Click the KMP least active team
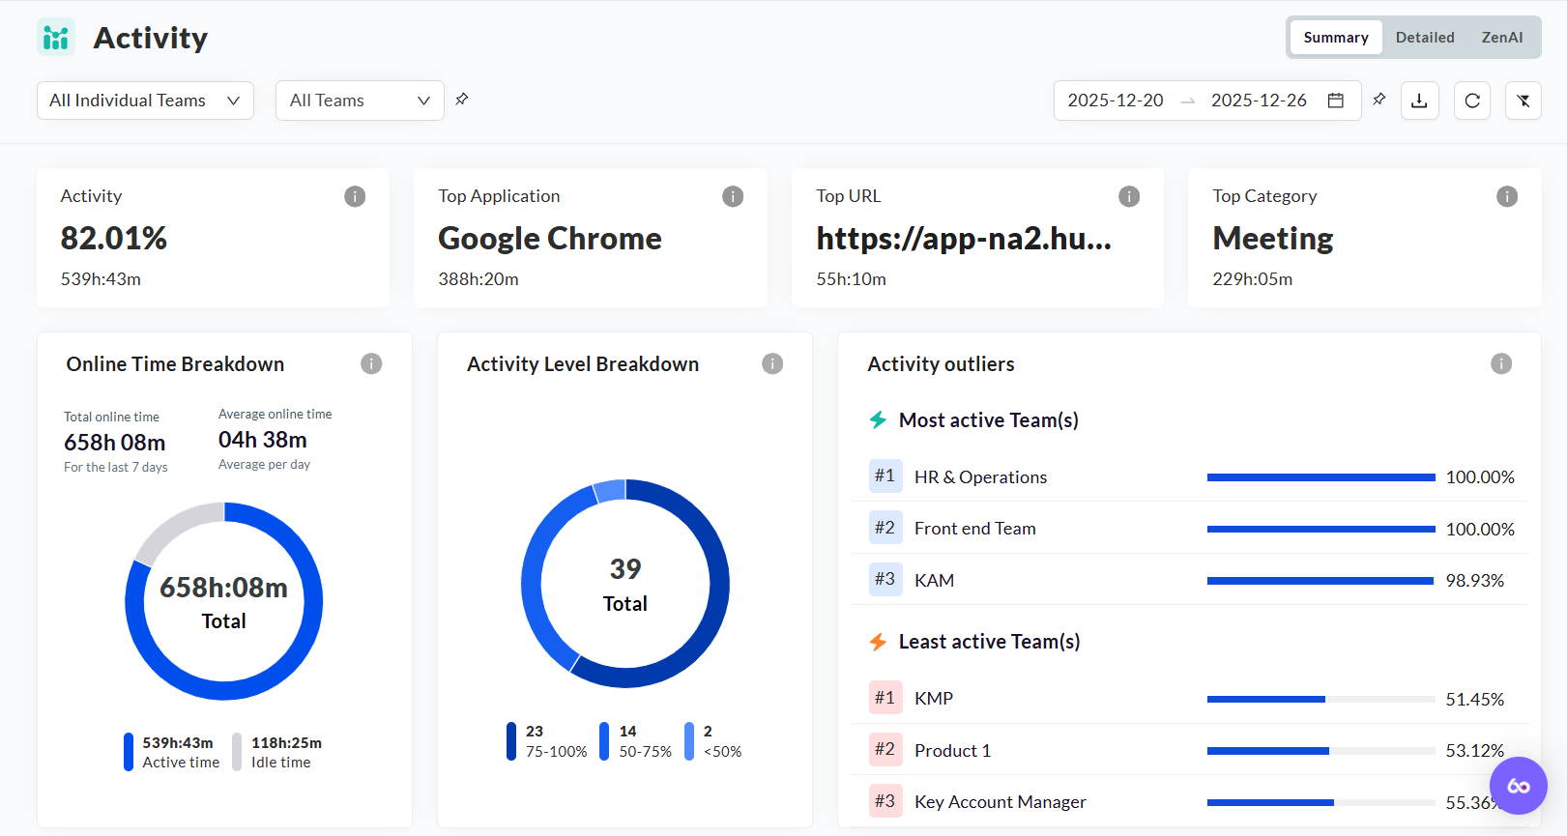1567x836 pixels. tap(933, 698)
